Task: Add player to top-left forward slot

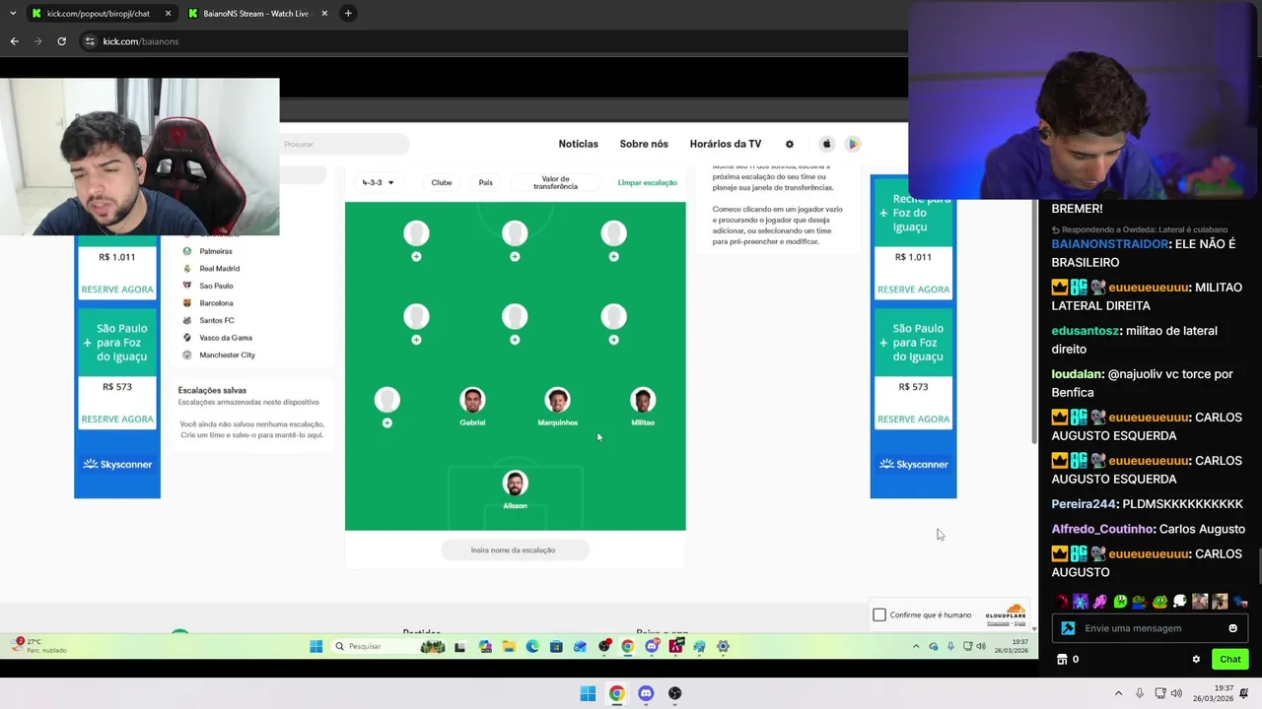Action: pos(416,256)
